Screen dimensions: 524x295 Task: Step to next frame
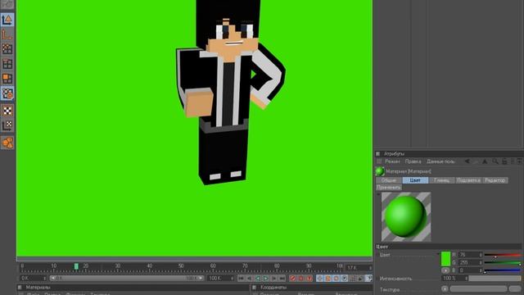[x=274, y=279]
